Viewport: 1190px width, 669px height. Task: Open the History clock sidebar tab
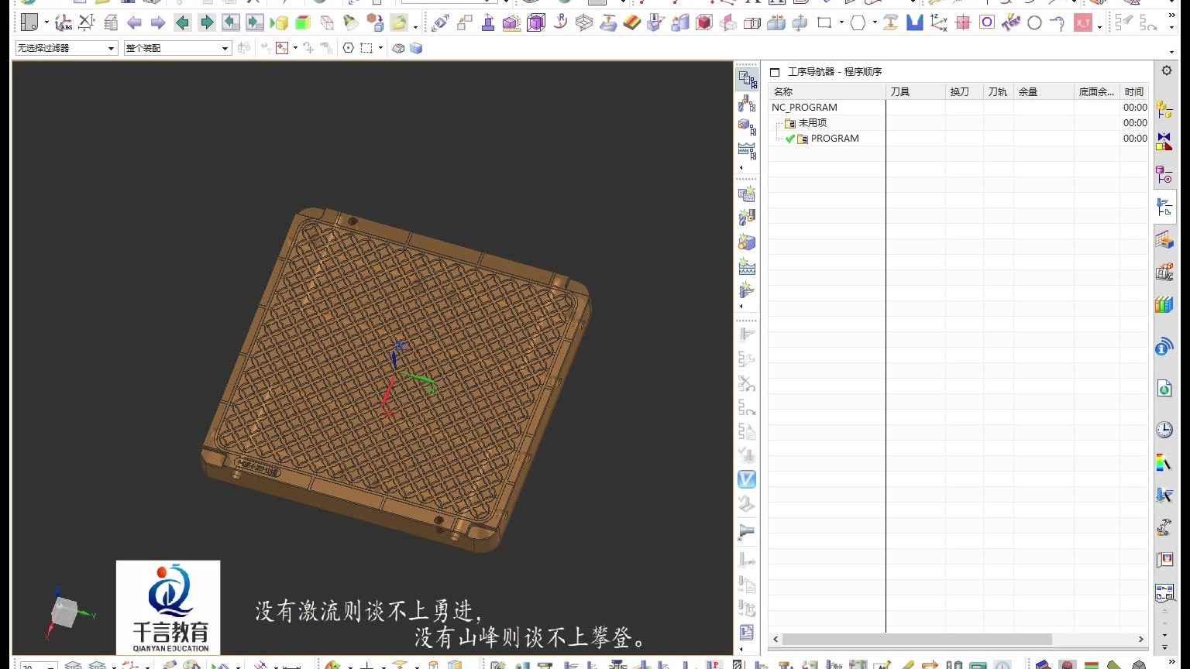[1164, 430]
